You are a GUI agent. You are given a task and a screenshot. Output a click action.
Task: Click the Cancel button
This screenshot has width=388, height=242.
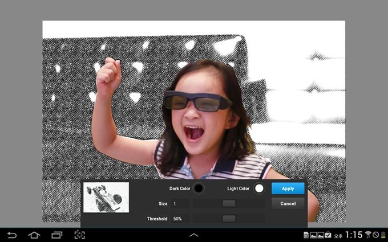[288, 203]
